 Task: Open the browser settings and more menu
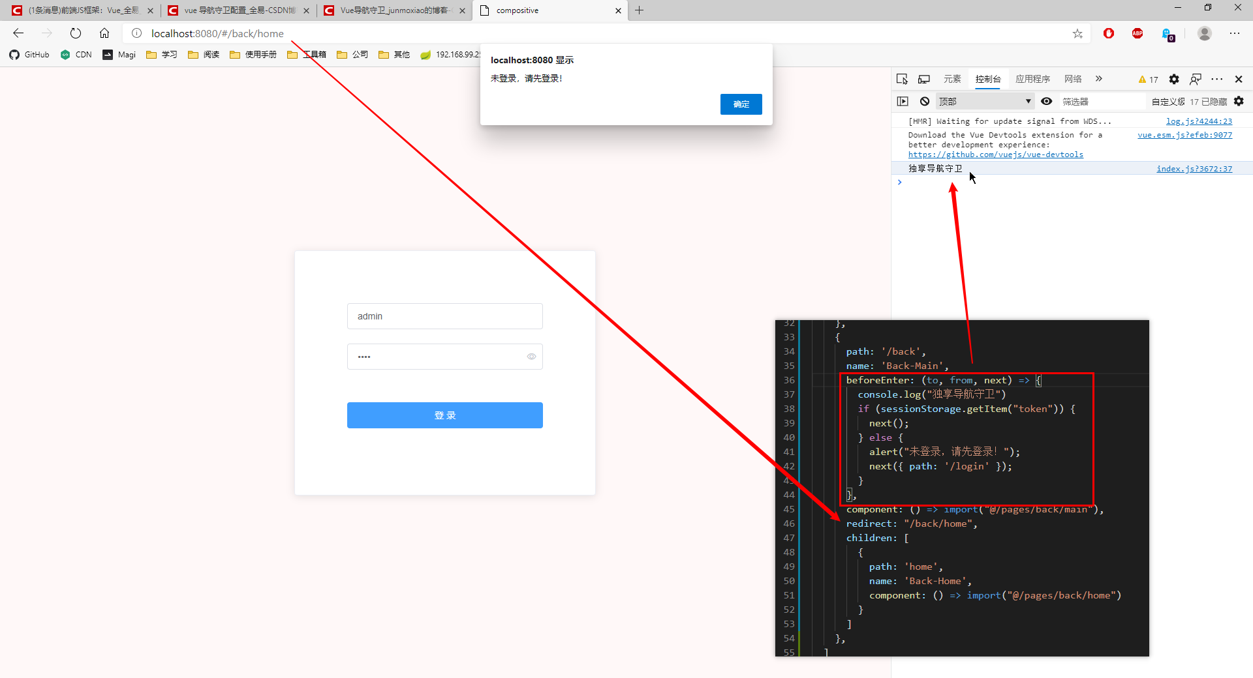click(x=1235, y=33)
